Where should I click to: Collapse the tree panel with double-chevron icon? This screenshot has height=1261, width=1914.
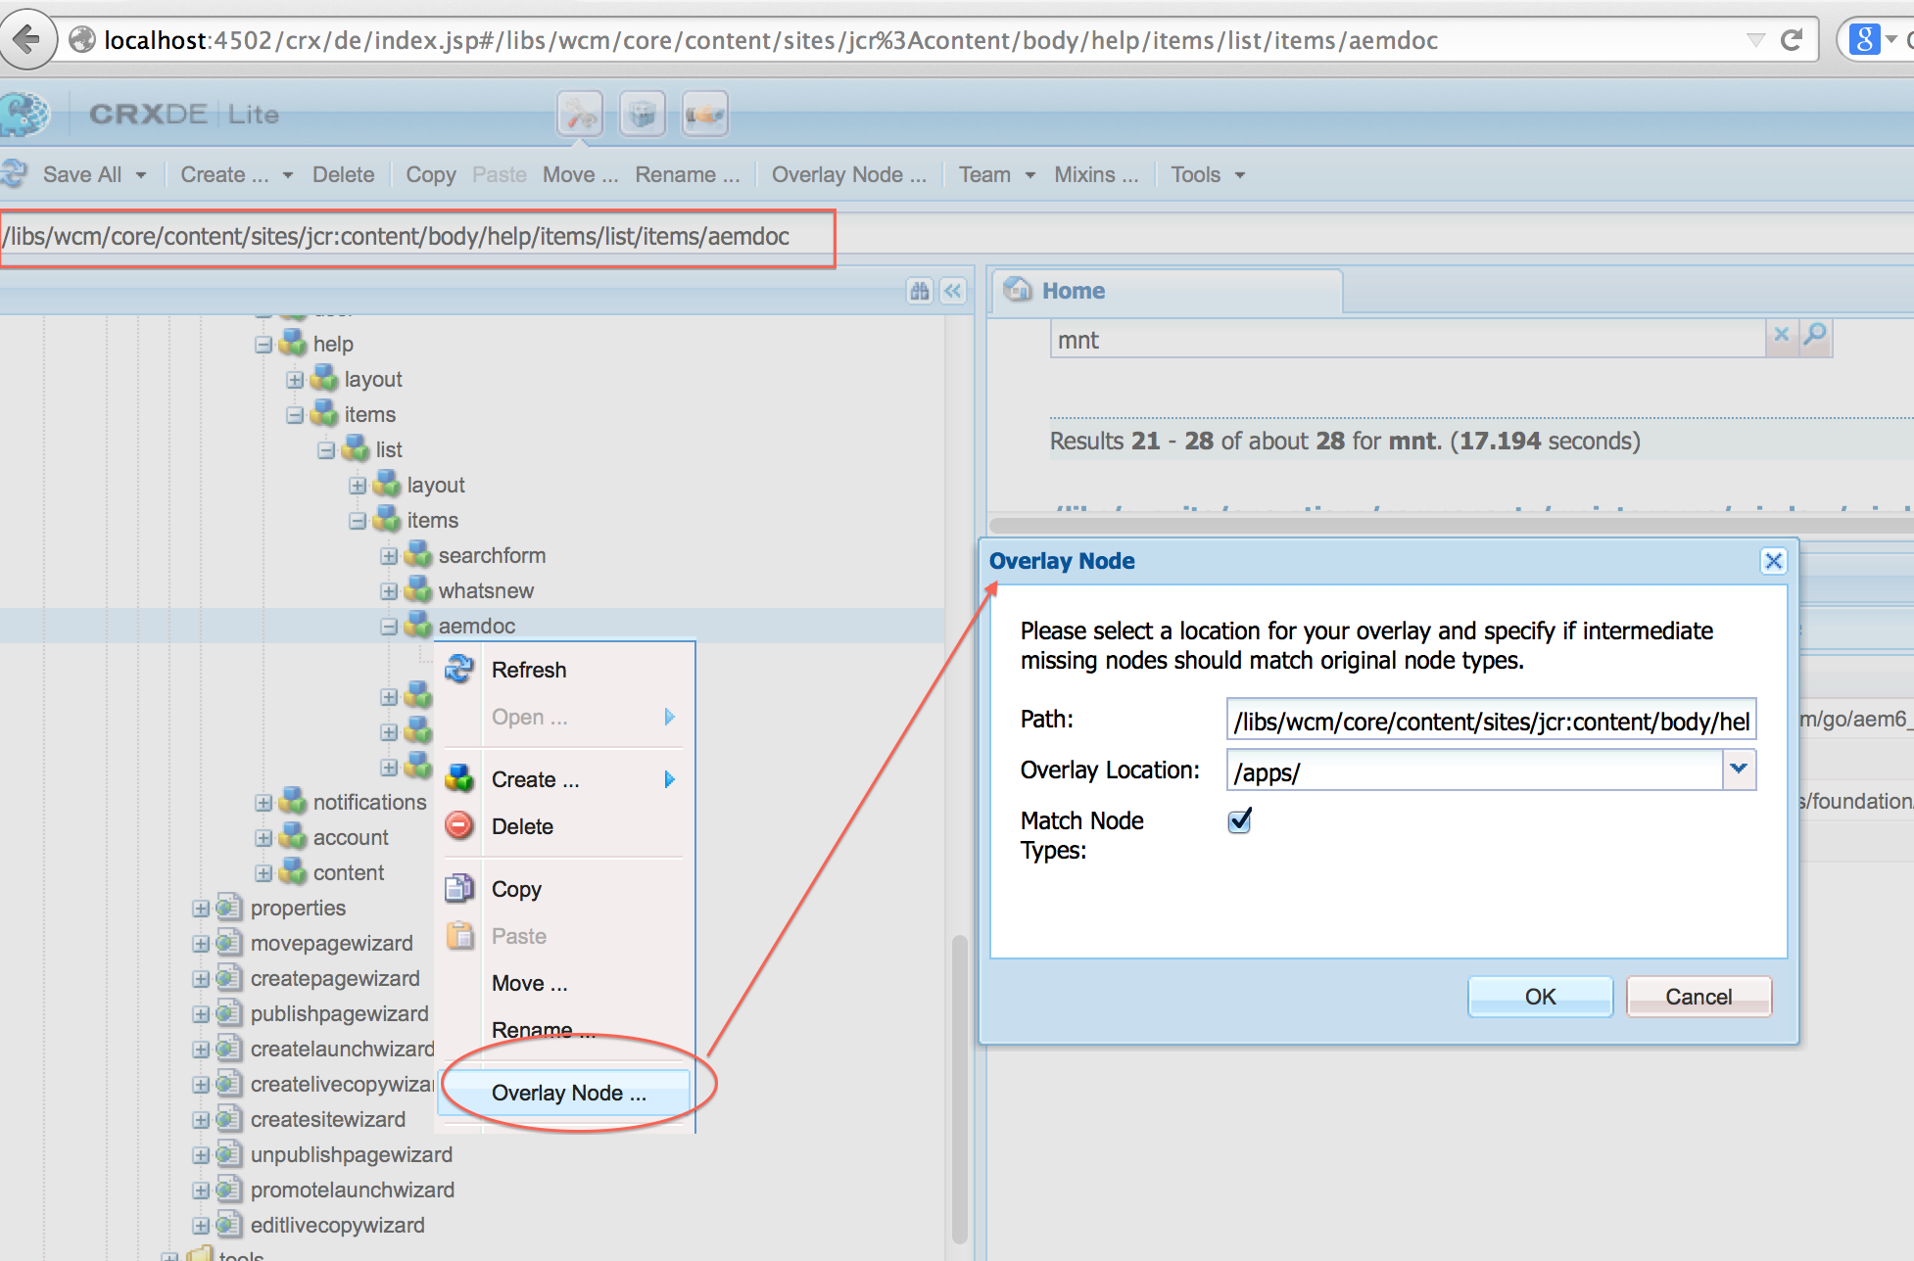coord(953,291)
